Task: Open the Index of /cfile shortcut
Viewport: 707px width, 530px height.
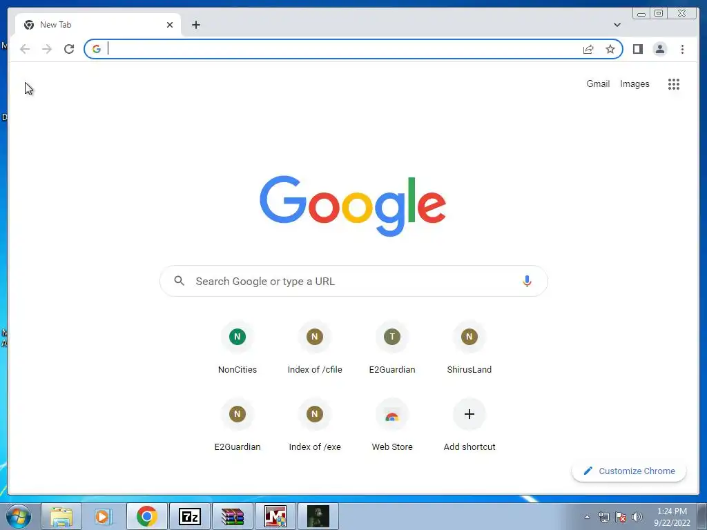Action: (315, 349)
